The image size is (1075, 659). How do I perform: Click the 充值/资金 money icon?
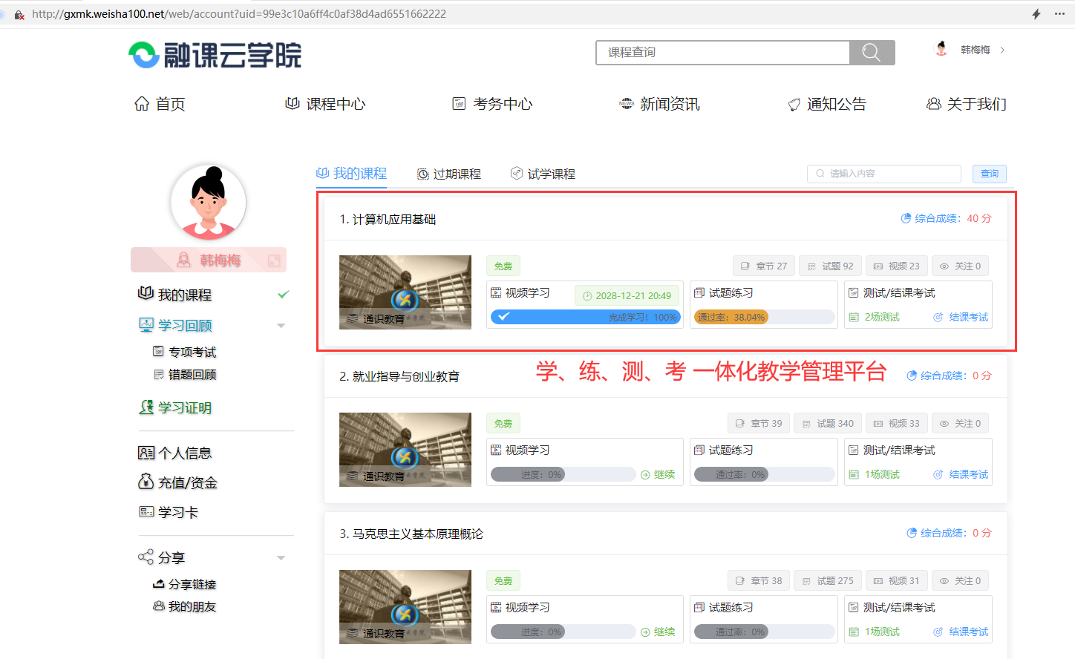tap(146, 482)
